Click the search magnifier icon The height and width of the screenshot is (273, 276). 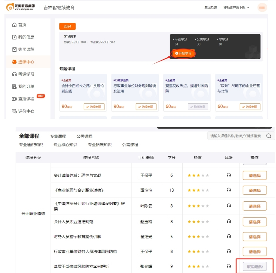tap(269, 135)
